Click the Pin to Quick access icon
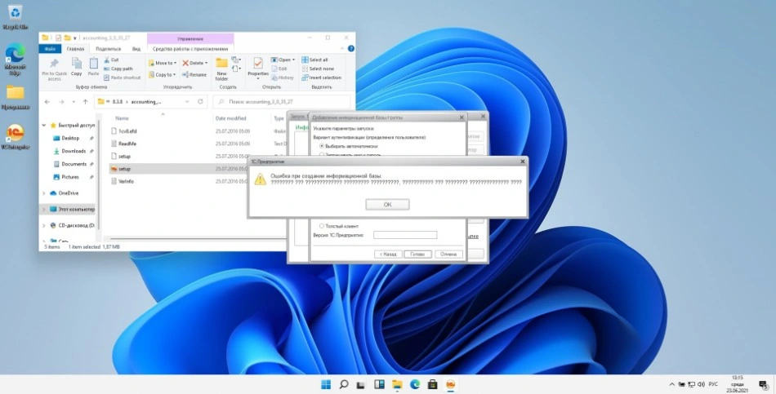The width and height of the screenshot is (776, 394). 54,65
